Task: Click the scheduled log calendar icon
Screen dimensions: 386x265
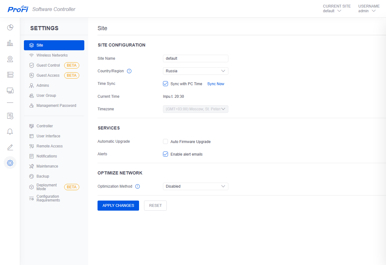Action: [x=10, y=116]
